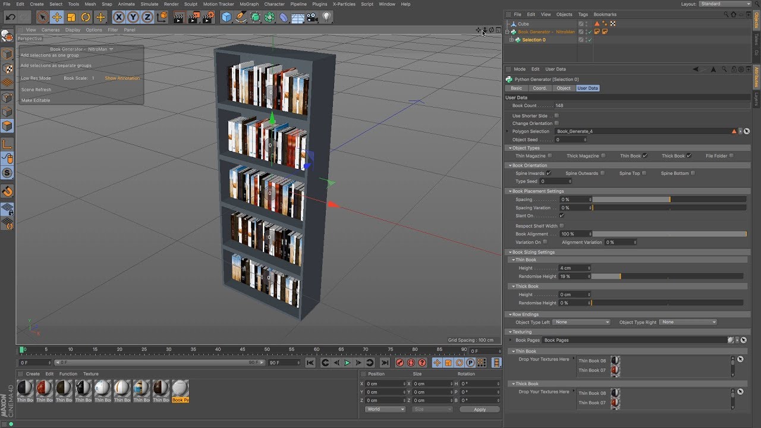Toggle X axis lock
The image size is (761, 428).
click(119, 17)
